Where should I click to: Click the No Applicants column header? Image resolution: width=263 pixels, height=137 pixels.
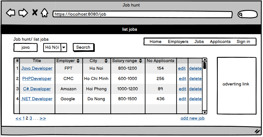pos(161,61)
